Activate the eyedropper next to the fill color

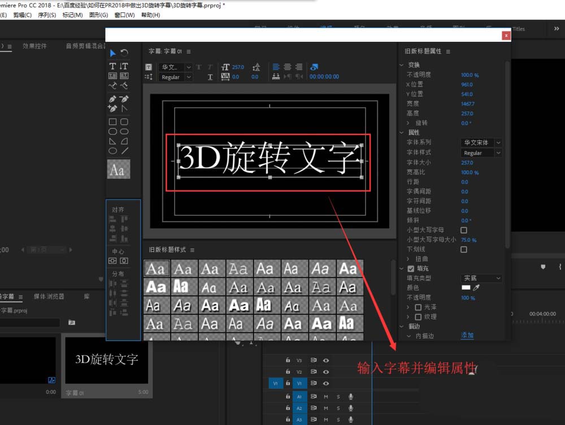coord(476,288)
